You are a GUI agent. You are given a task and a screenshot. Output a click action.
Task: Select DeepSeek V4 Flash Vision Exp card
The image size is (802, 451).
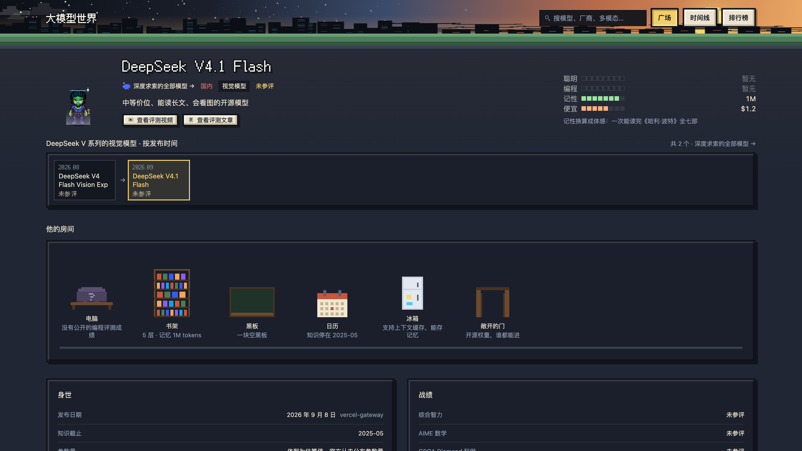[x=84, y=180]
